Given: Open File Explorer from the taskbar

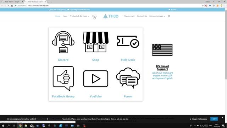Looking at the screenshot, I should coord(26,126).
